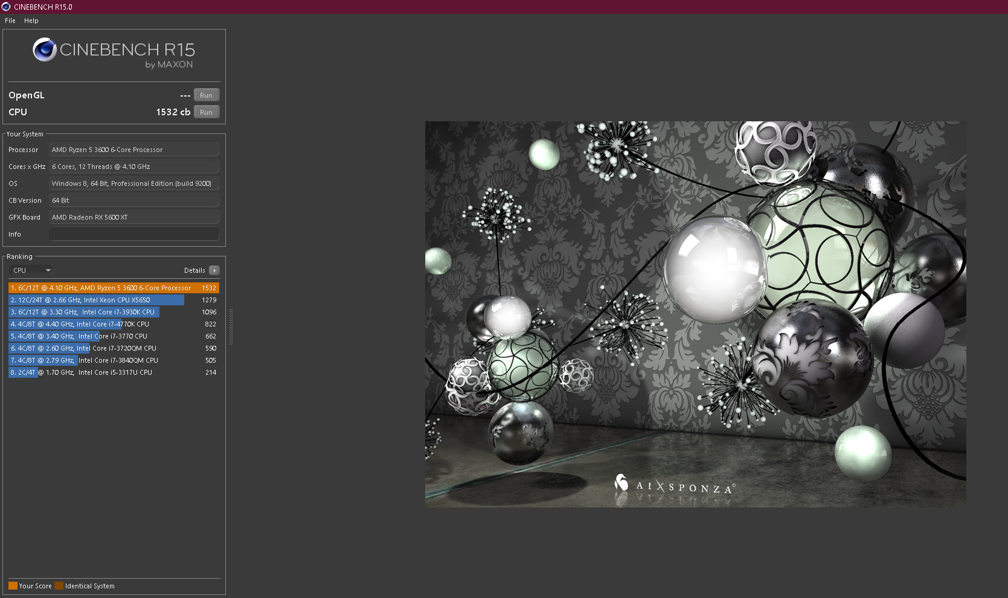Select ranking row AMD Ryzen 5 3600 6-Core Processor
Image resolution: width=1008 pixels, height=598 pixels.
114,288
